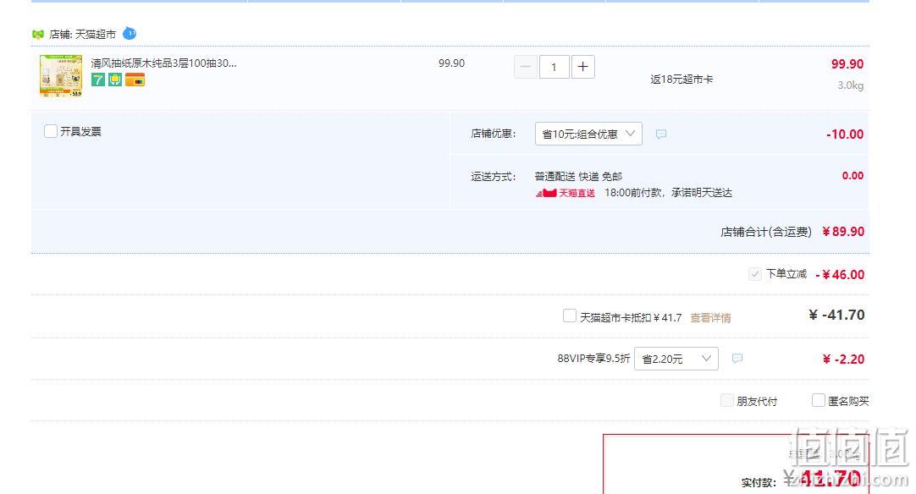Toggle the 下单立减 checkbox
916x494 pixels.
click(x=755, y=274)
